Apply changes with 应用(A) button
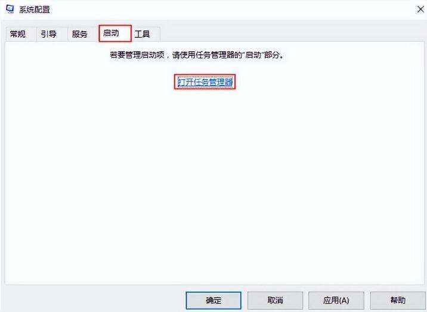Image resolution: width=427 pixels, height=312 pixels. click(336, 300)
